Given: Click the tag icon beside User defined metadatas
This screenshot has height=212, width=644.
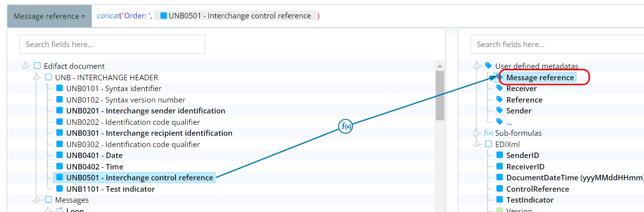Looking at the screenshot, I should (488, 66).
